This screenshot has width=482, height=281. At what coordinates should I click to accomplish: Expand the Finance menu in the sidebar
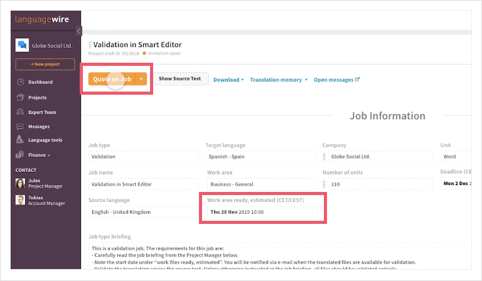pos(39,154)
